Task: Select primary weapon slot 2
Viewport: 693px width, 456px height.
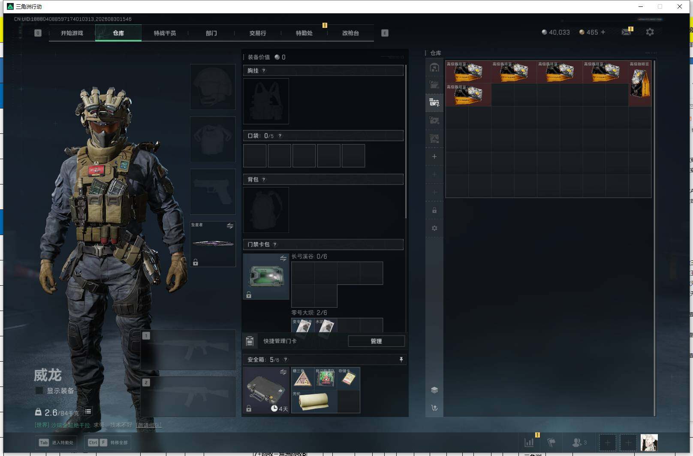Action: pyautogui.click(x=188, y=397)
